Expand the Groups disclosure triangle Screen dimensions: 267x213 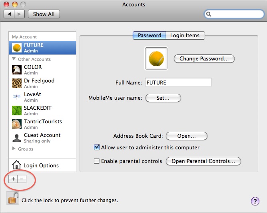pos(14,149)
